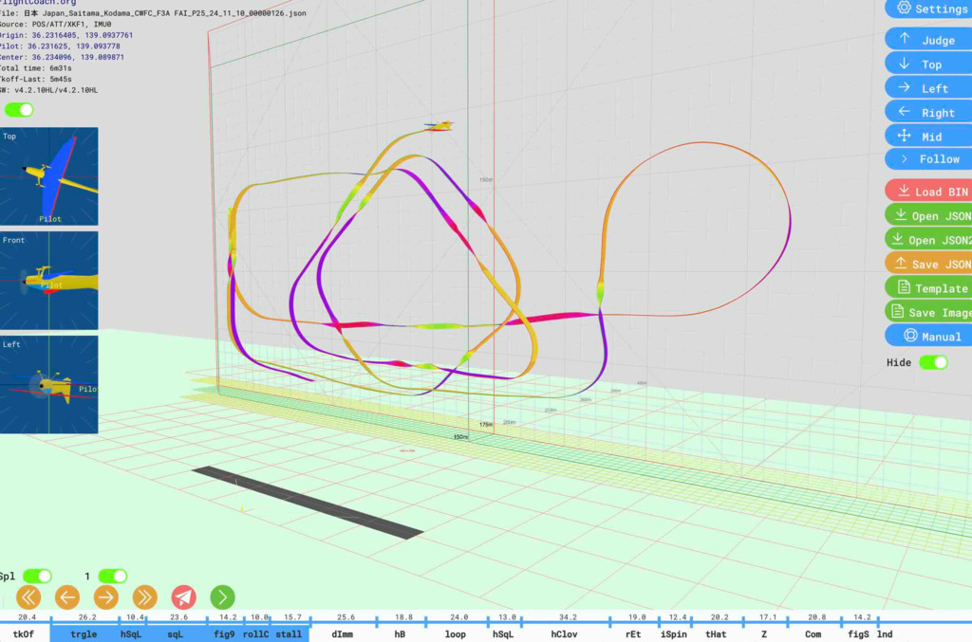The image size is (972, 642).
Task: Switch camera to Left view button
Action: [x=929, y=88]
